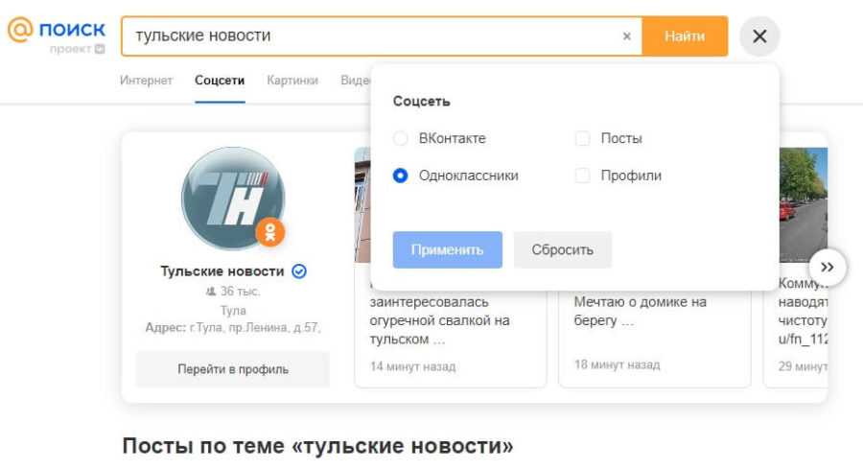Enable the Посты checkbox
The image size is (863, 470).
[x=582, y=138]
